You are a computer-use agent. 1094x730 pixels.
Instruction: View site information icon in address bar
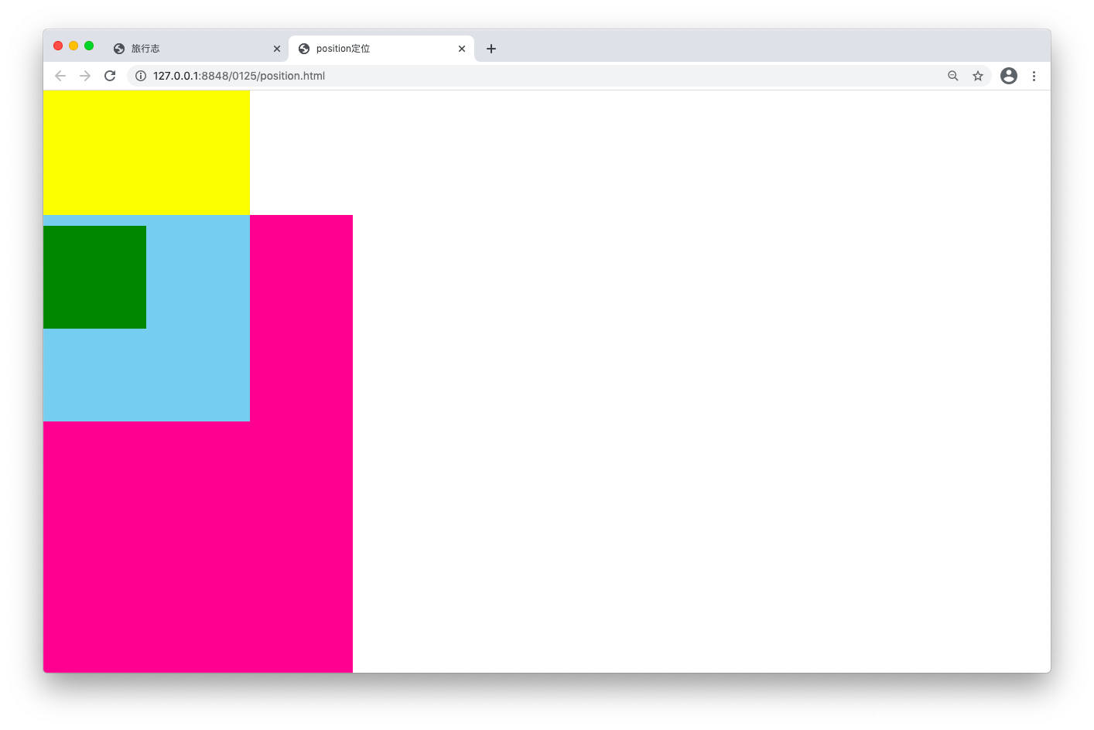141,76
